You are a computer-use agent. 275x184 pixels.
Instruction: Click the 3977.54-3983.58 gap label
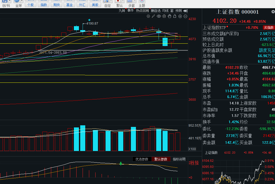(53, 53)
